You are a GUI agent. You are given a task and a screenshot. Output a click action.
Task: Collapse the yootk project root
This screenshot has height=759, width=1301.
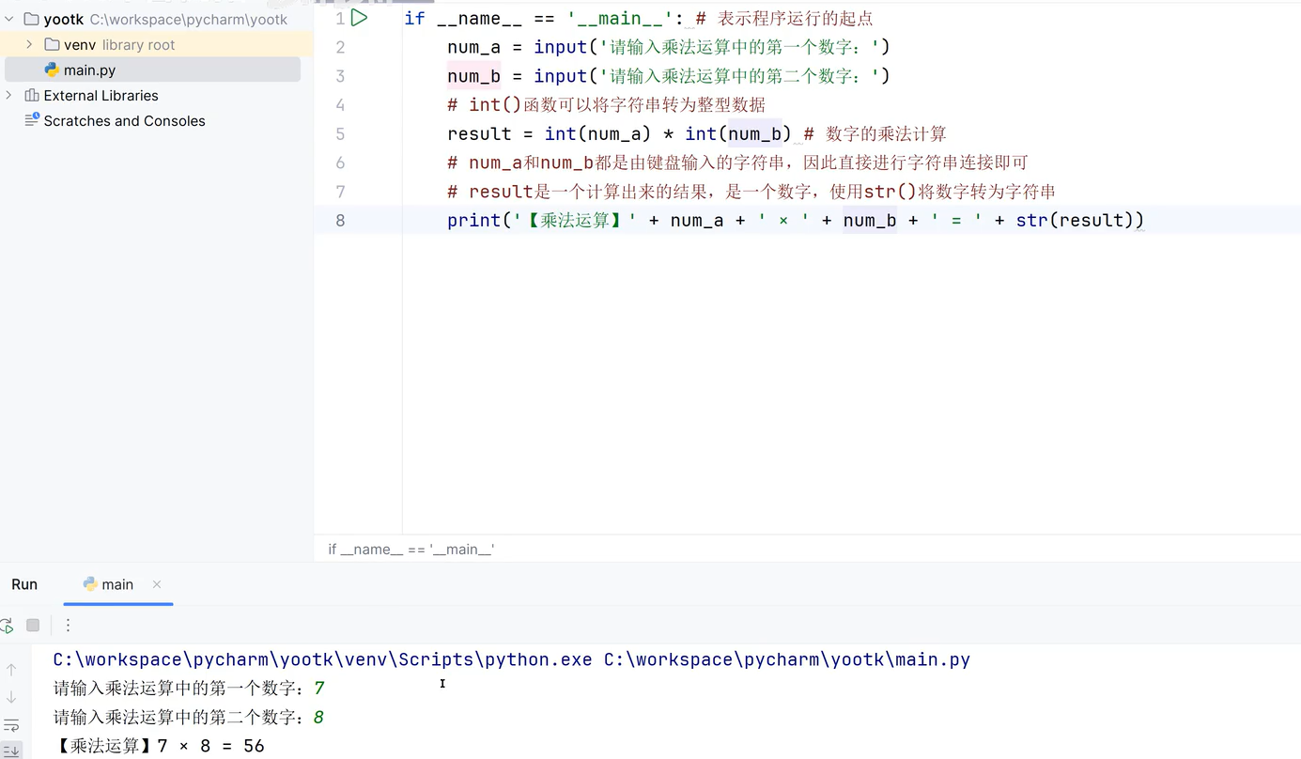pos(9,19)
